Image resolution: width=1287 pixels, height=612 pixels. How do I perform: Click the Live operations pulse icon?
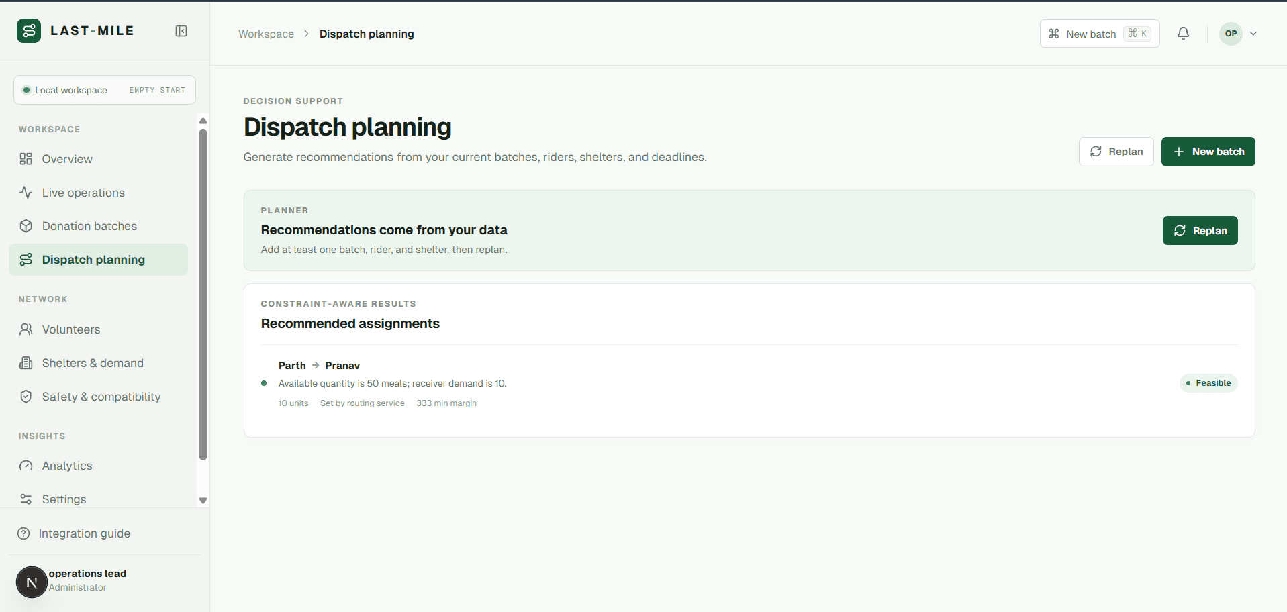pyautogui.click(x=26, y=193)
